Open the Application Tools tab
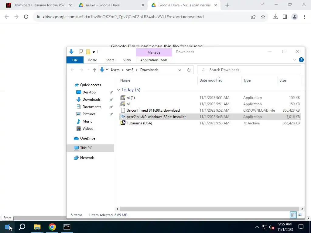The width and height of the screenshot is (311, 233). [154, 60]
